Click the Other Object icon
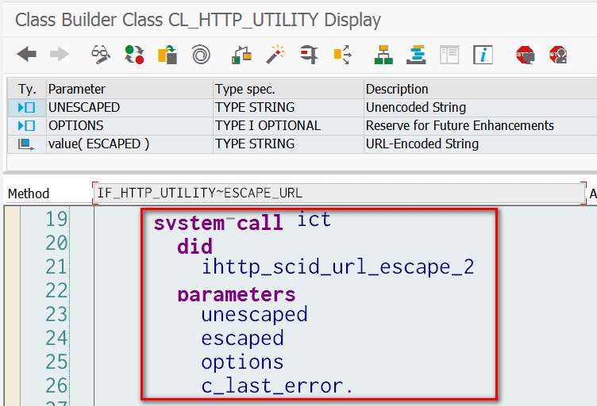This screenshot has height=406, width=597. (x=168, y=55)
